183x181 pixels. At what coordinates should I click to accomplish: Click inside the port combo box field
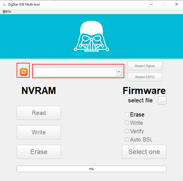(x=75, y=72)
